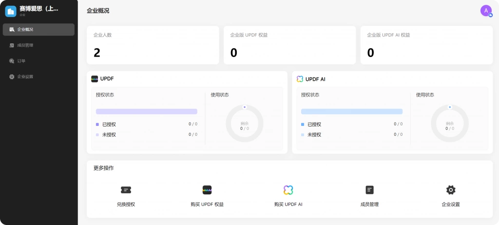Viewport: 499px width, 225px height.
Task: Click the 成员管理 document icon under 更多操作
Action: tap(369, 190)
